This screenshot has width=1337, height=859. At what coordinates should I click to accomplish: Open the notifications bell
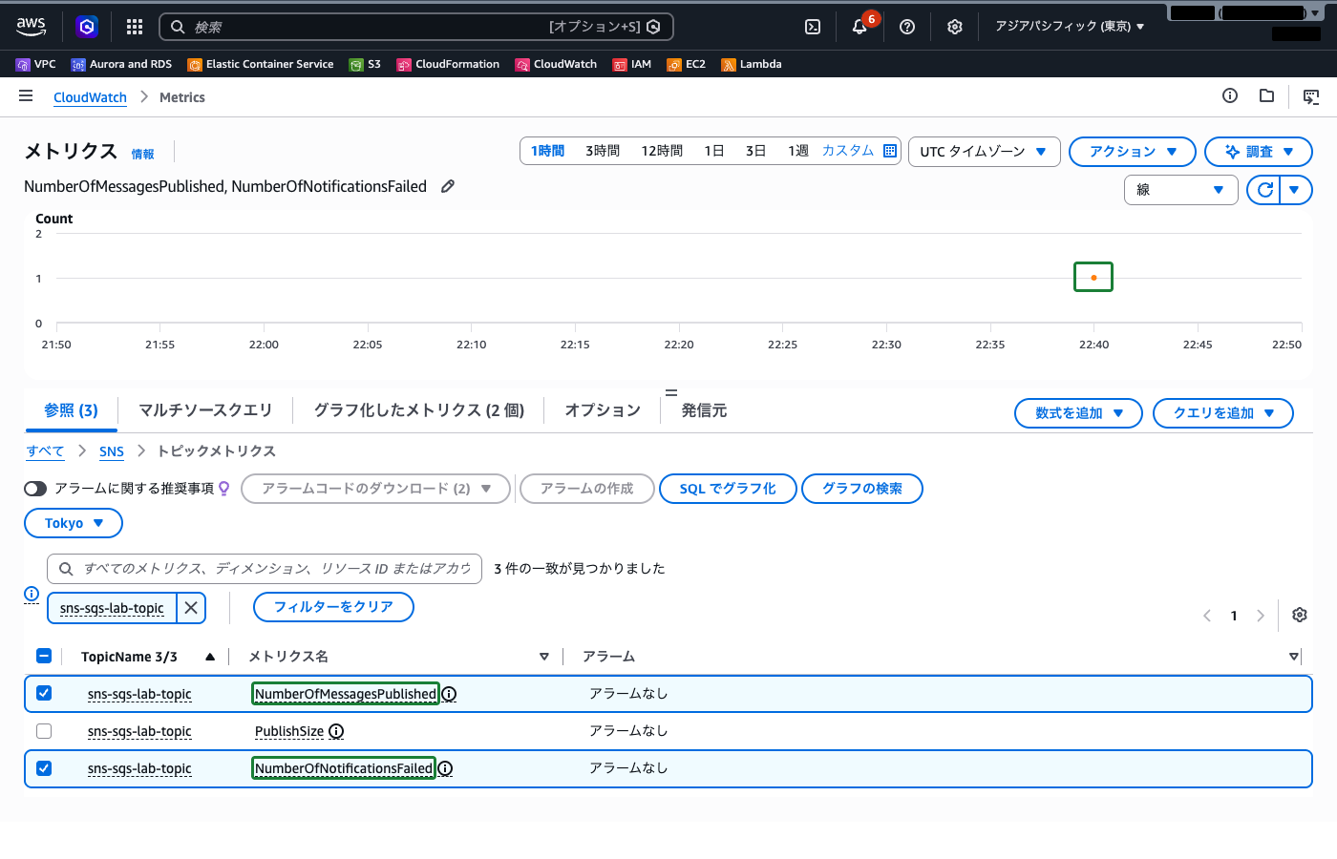859,27
